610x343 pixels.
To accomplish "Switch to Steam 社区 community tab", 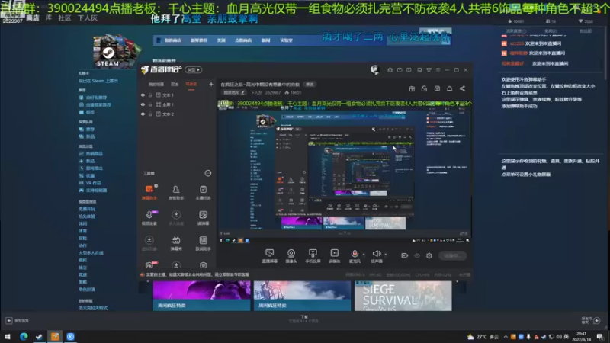I will (x=65, y=18).
